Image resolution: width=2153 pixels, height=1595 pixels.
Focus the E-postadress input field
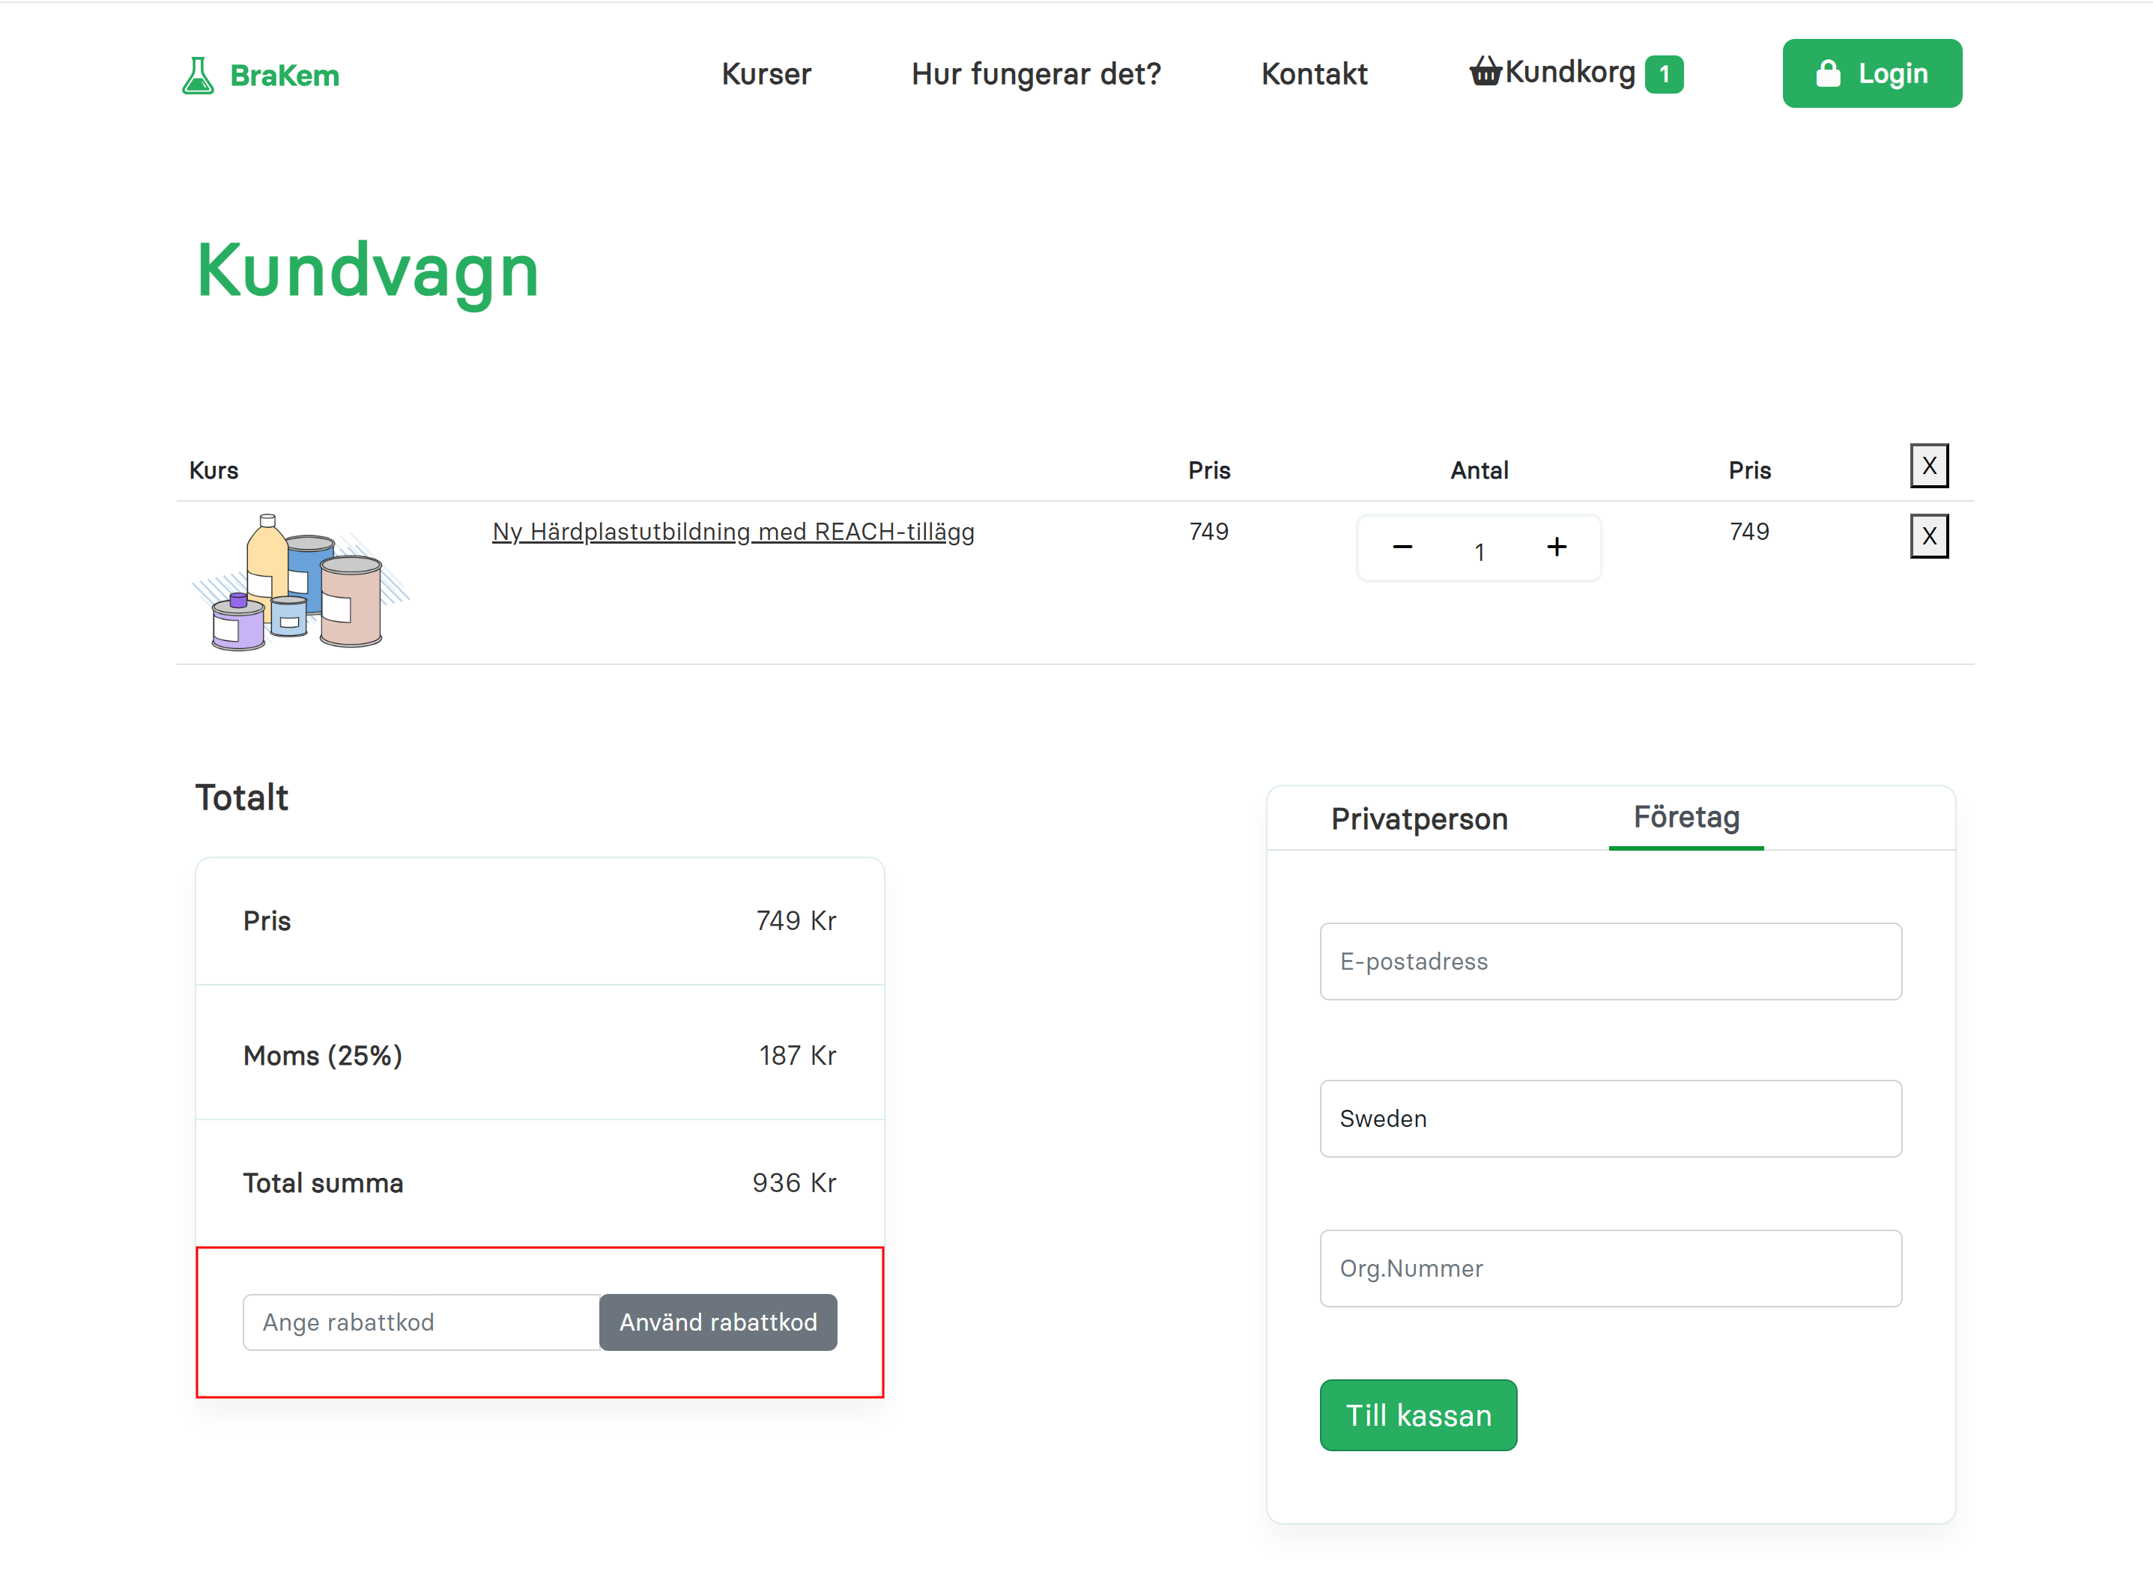click(x=1609, y=961)
